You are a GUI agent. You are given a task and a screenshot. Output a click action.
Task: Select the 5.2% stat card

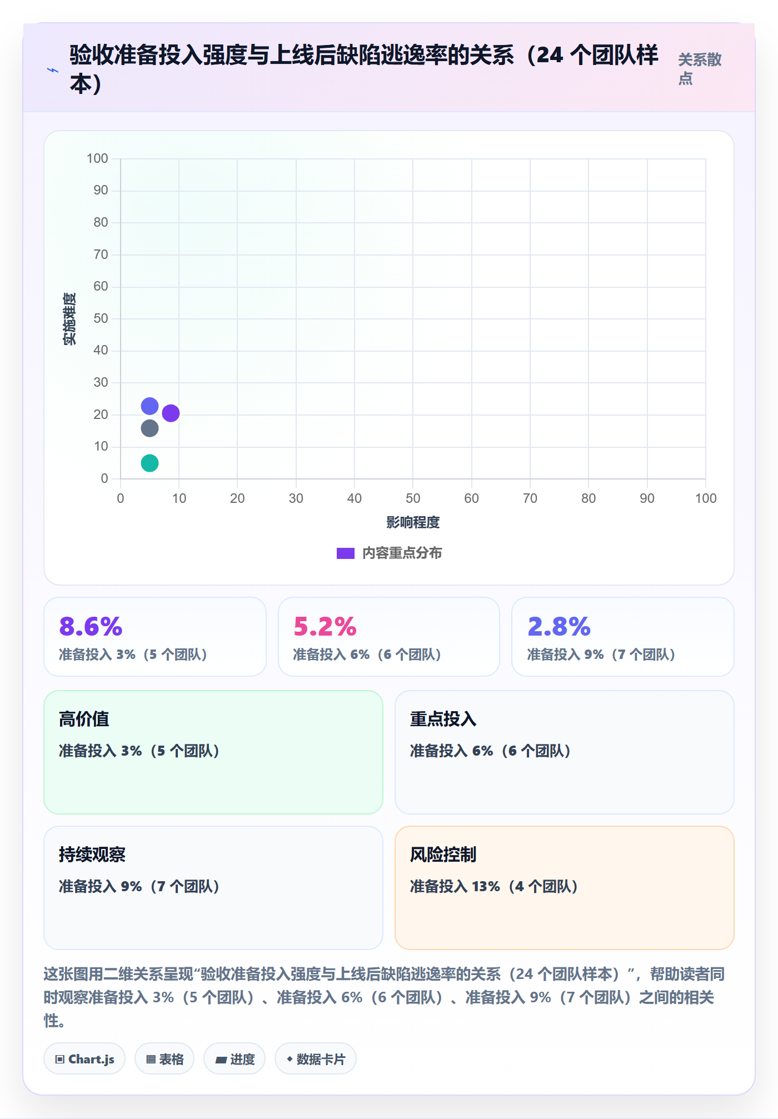[389, 637]
